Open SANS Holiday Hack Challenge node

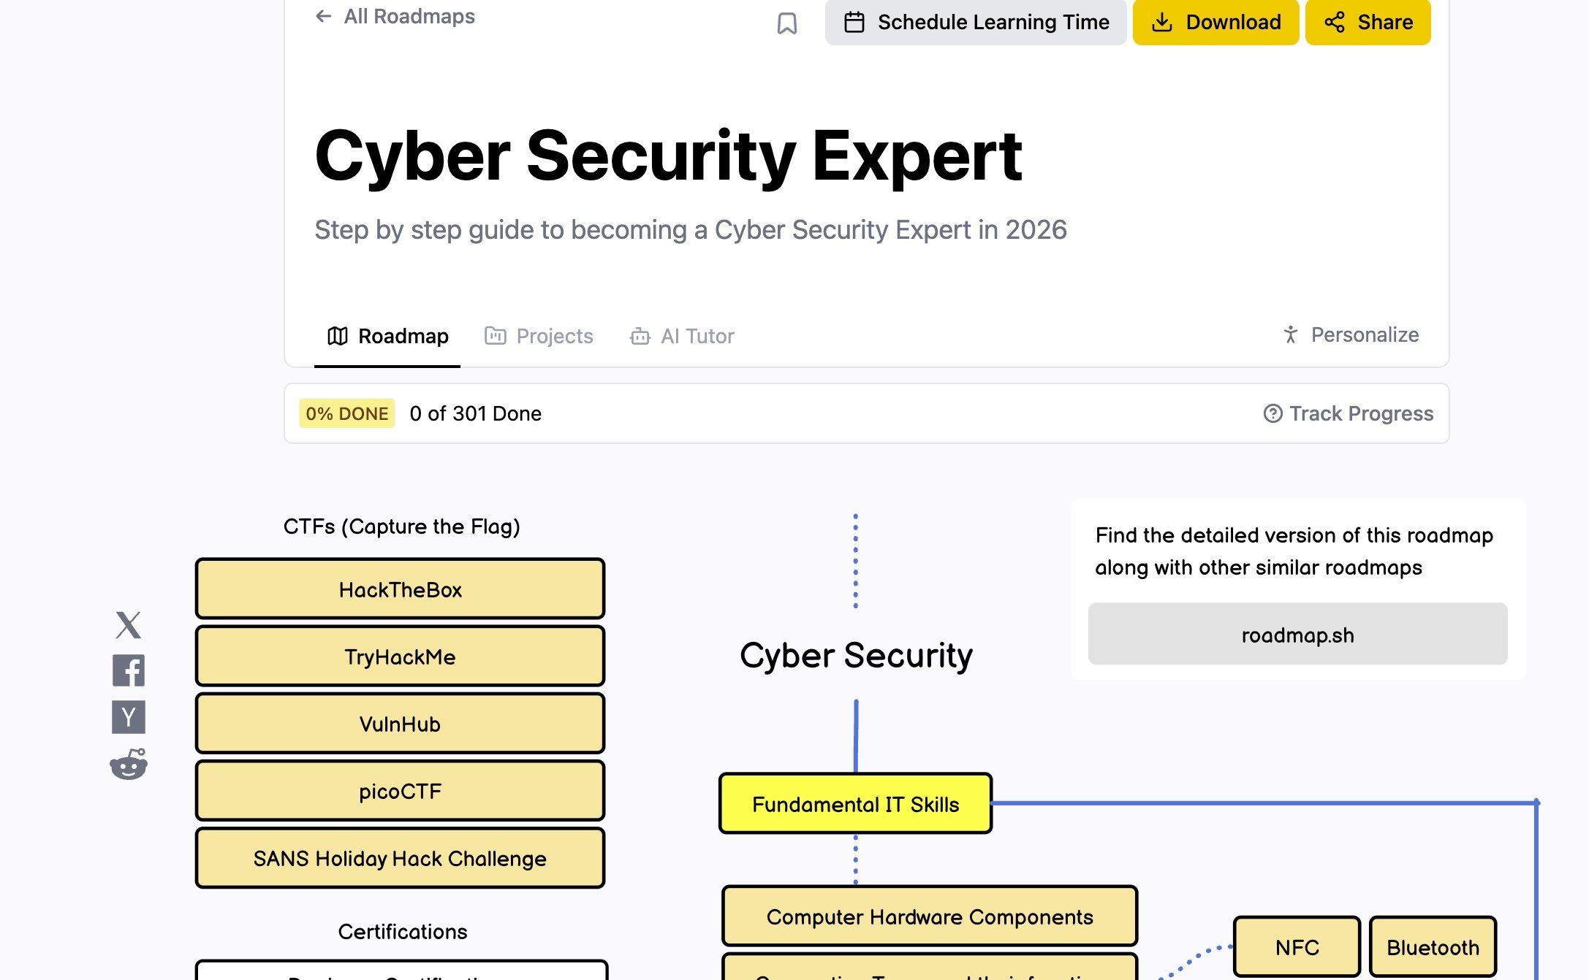400,858
